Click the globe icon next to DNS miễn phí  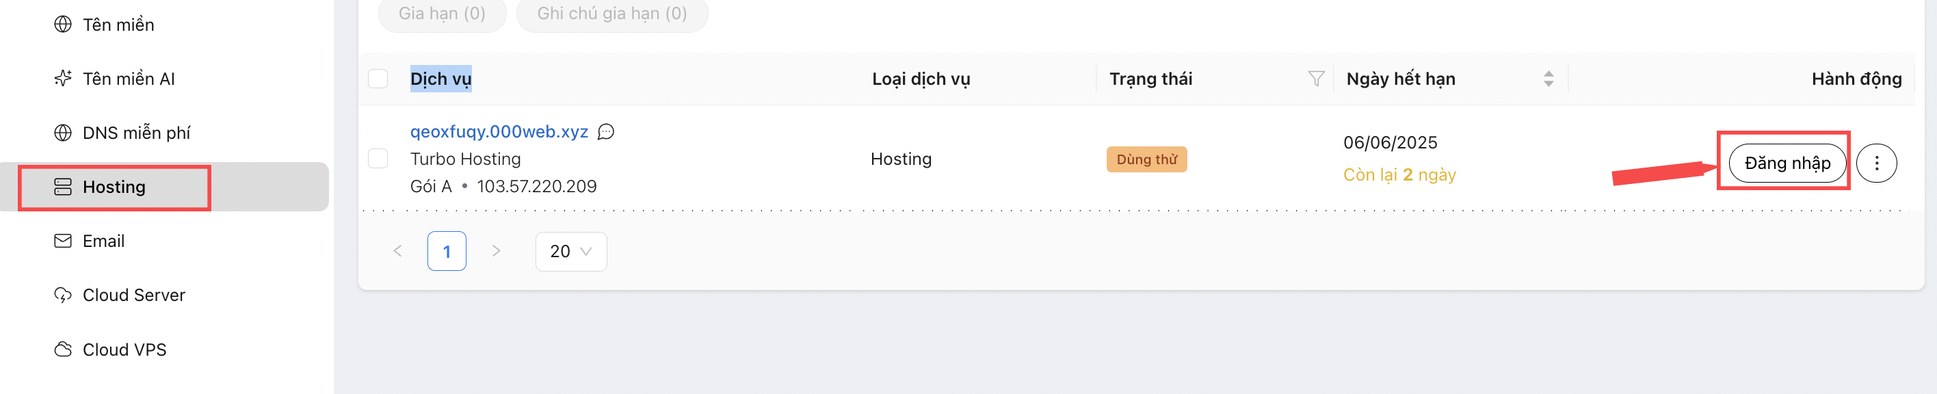(x=63, y=133)
